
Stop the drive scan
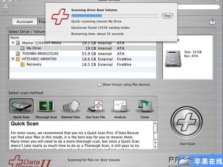click(x=167, y=15)
